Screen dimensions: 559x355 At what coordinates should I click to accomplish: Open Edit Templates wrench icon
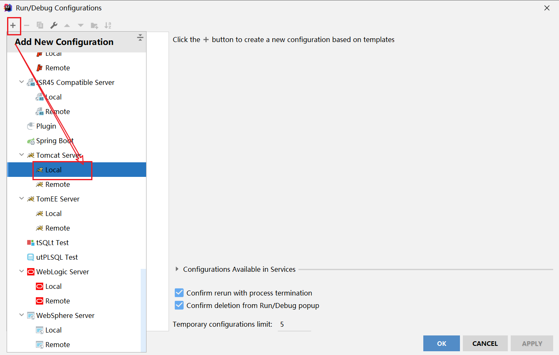tap(54, 25)
